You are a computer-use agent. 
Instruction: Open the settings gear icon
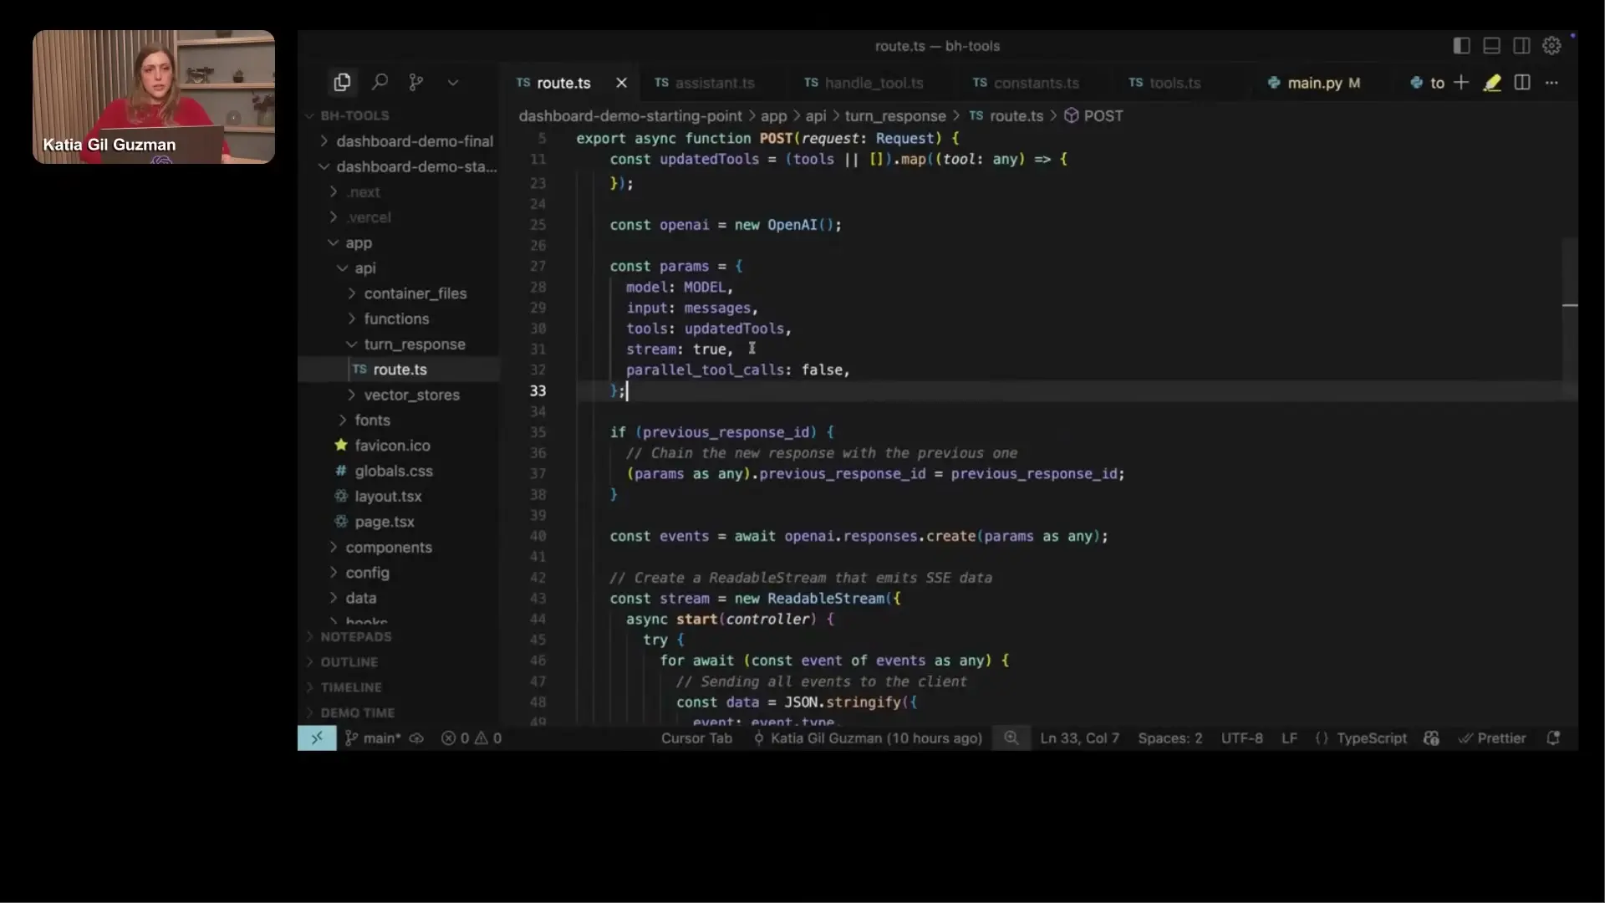click(1551, 46)
